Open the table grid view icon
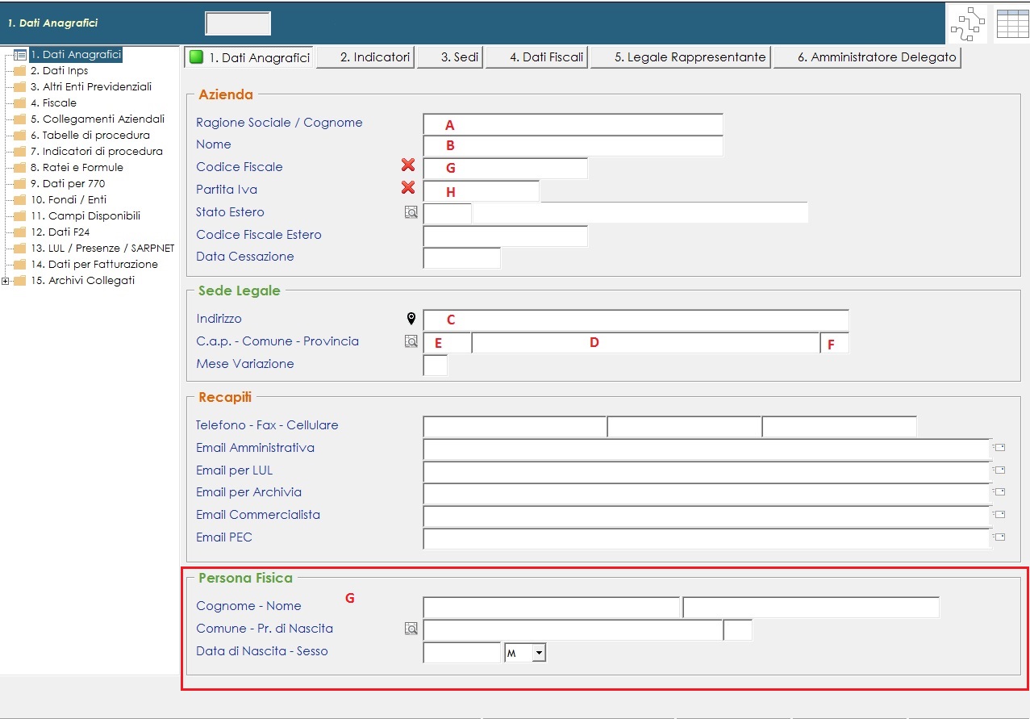 tap(1012, 24)
